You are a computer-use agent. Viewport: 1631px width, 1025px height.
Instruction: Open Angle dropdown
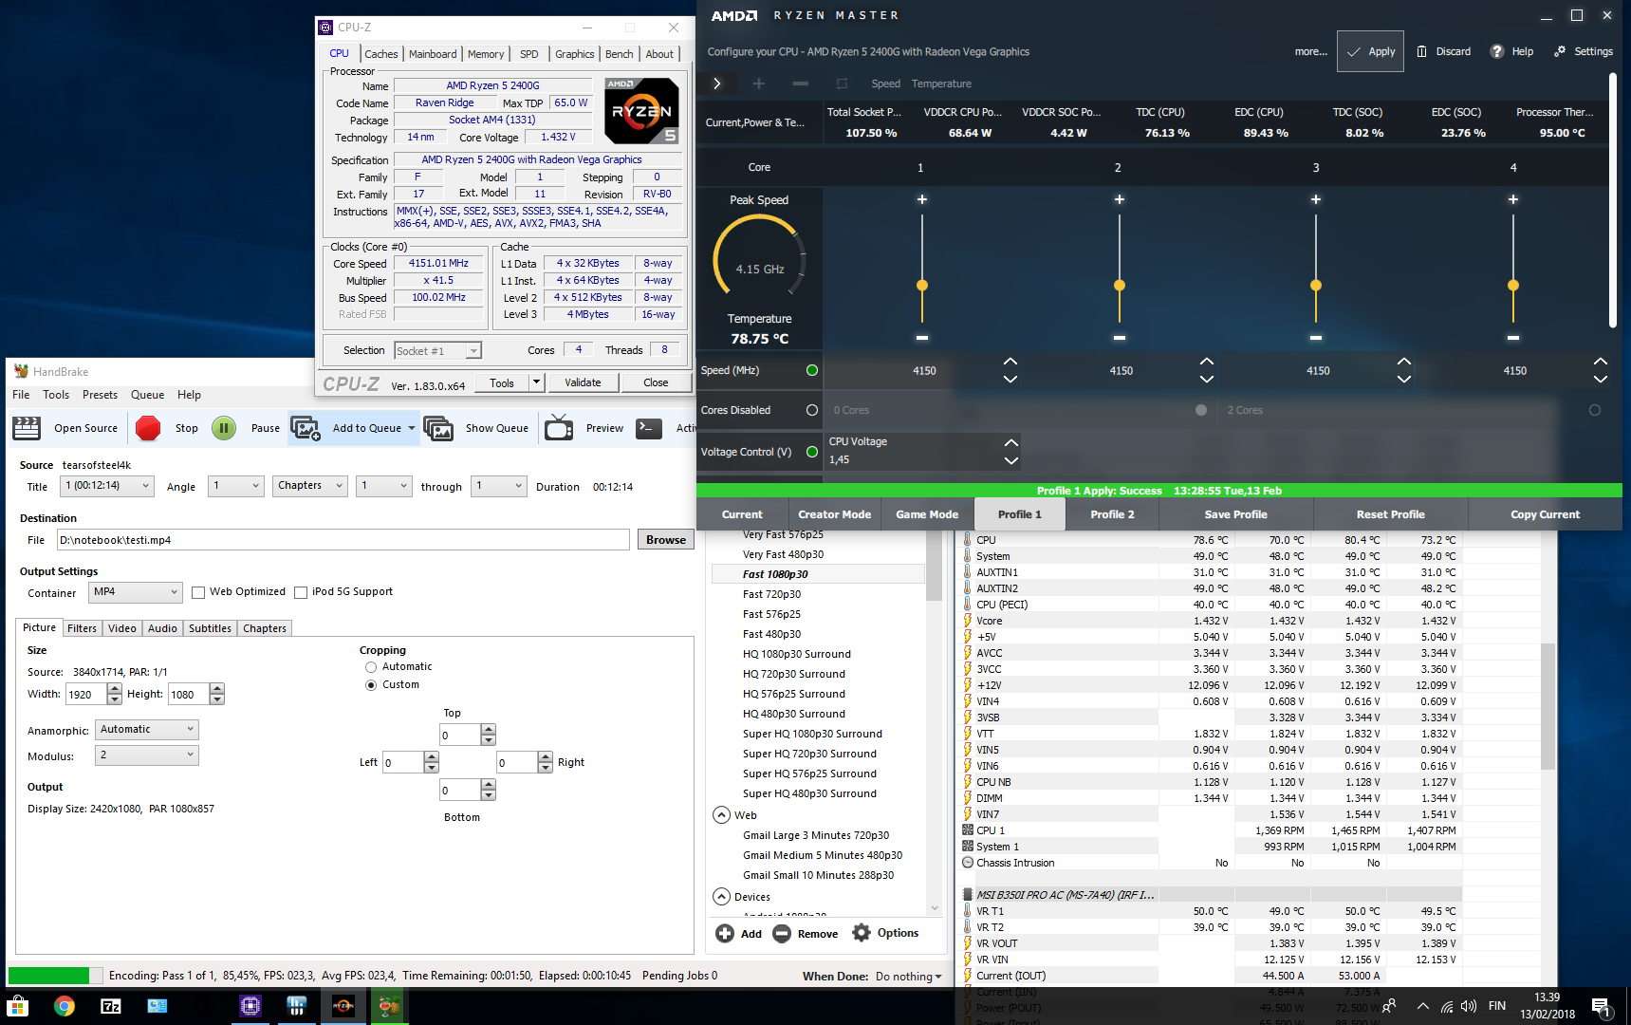click(236, 486)
